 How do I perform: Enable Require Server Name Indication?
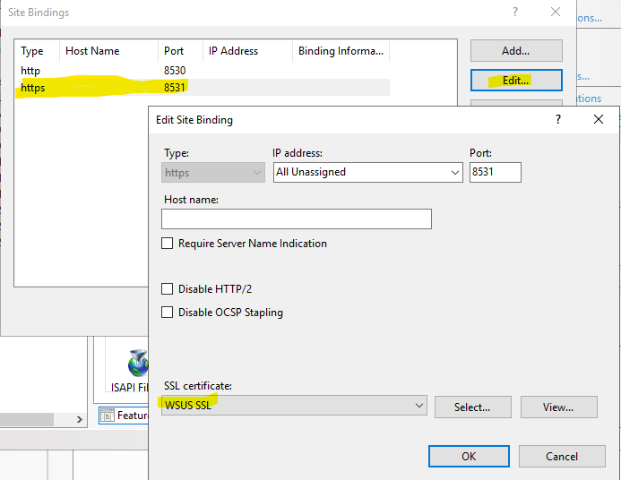(168, 244)
